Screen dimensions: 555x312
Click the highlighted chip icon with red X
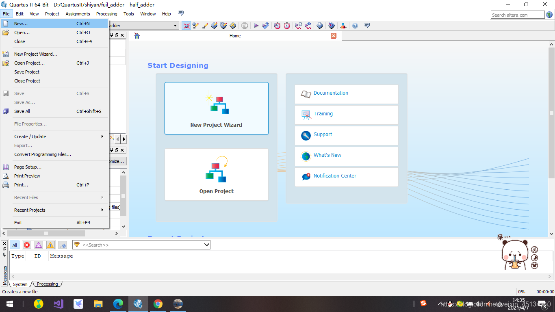pyautogui.click(x=186, y=26)
